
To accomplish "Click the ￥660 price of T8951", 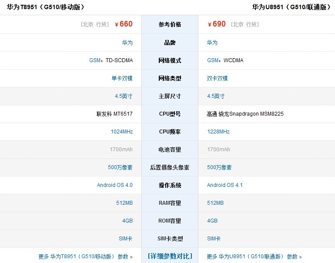I will [124, 24].
